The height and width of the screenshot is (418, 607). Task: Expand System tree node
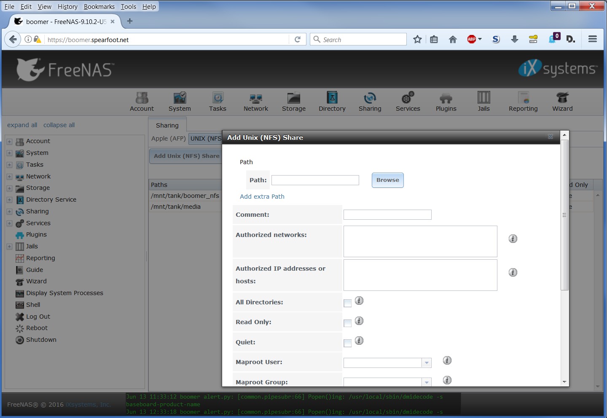coord(10,153)
